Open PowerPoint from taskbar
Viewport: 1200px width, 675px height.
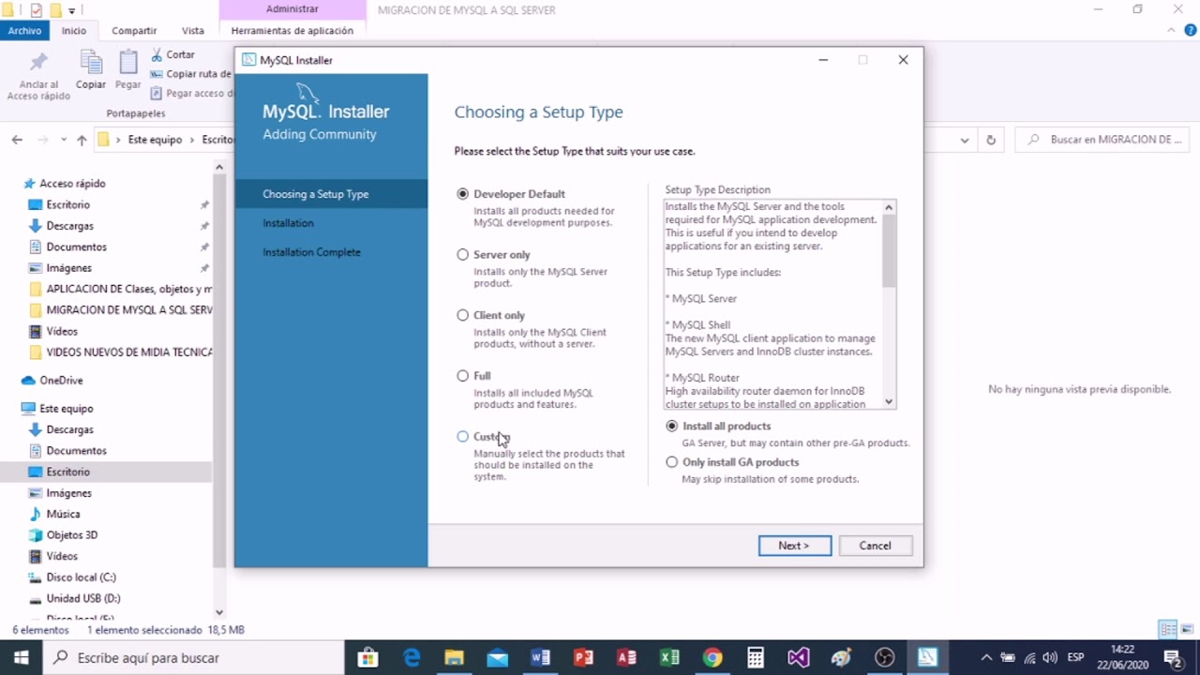pos(584,658)
